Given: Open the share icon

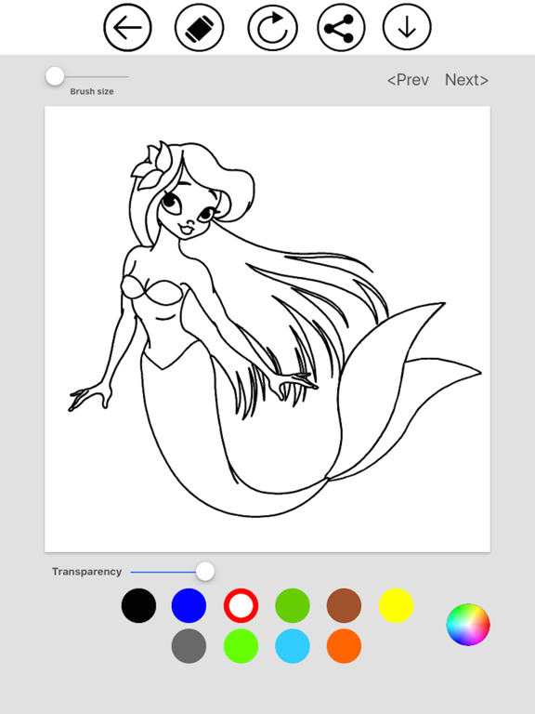Looking at the screenshot, I should [x=341, y=27].
